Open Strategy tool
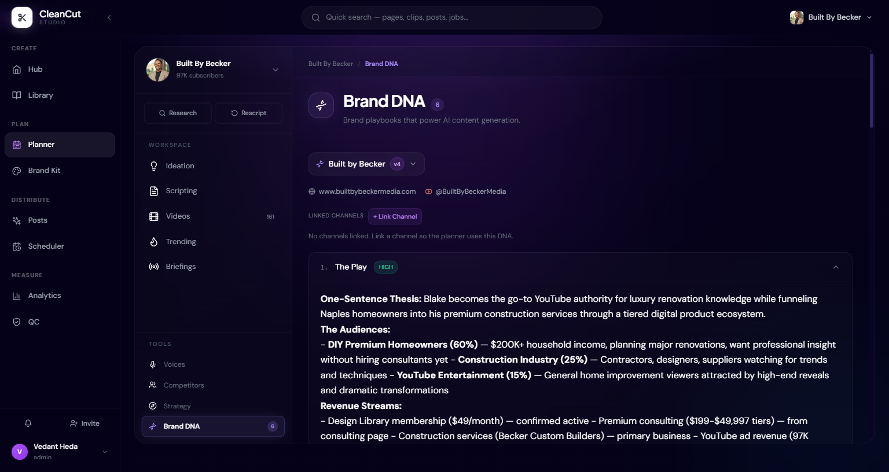 pos(213,406)
